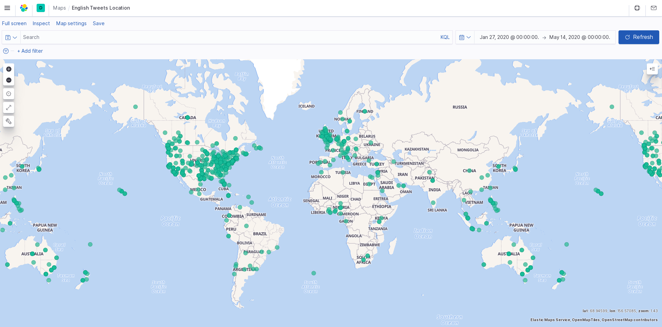The image size is (662, 327).
Task: Focus the Search query field
Action: point(229,37)
